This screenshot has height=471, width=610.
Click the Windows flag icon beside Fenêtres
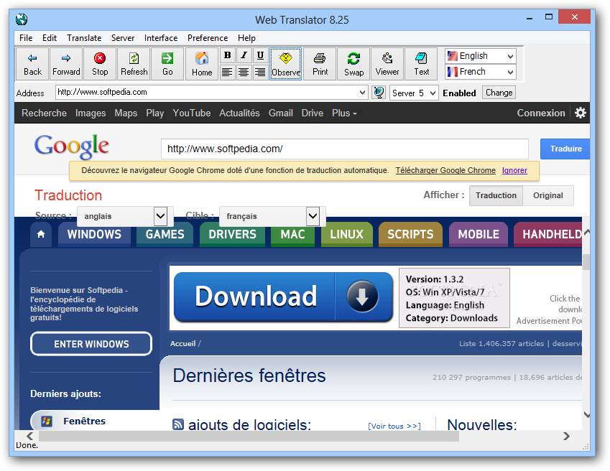pyautogui.click(x=47, y=421)
